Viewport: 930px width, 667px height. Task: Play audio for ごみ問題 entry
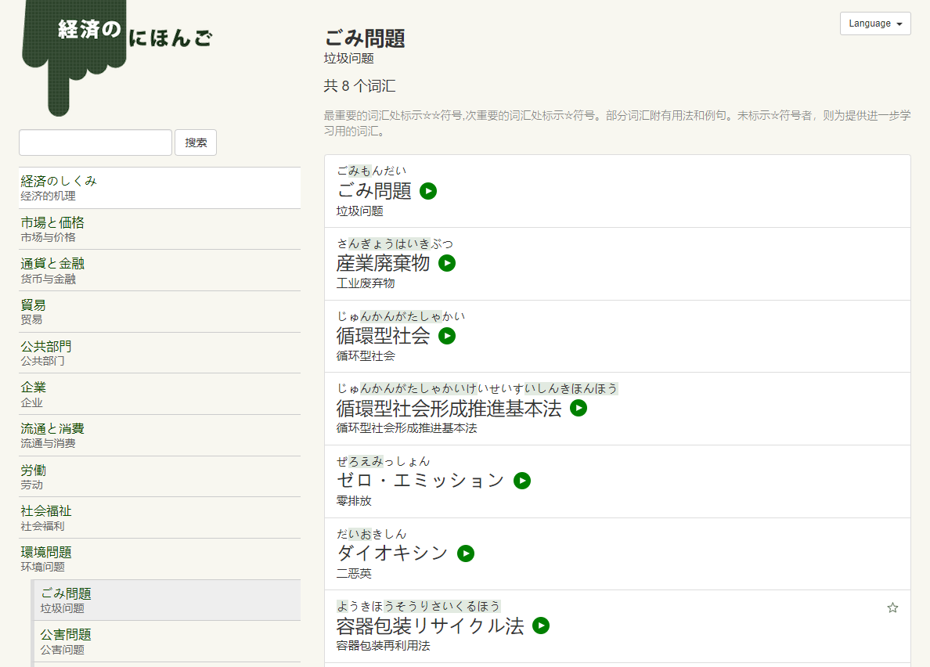pos(428,191)
